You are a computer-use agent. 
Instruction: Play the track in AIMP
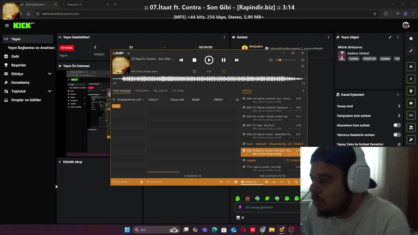coord(209,60)
